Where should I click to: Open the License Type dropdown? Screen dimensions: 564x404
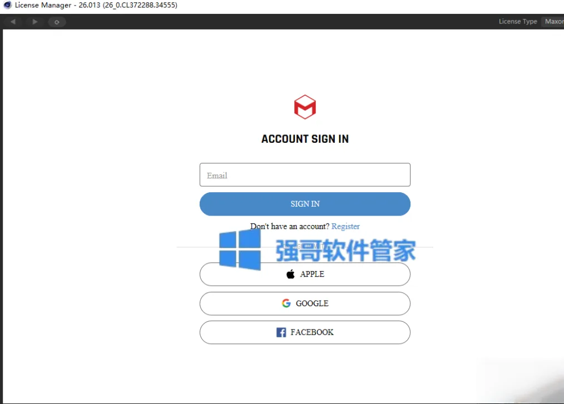552,22
